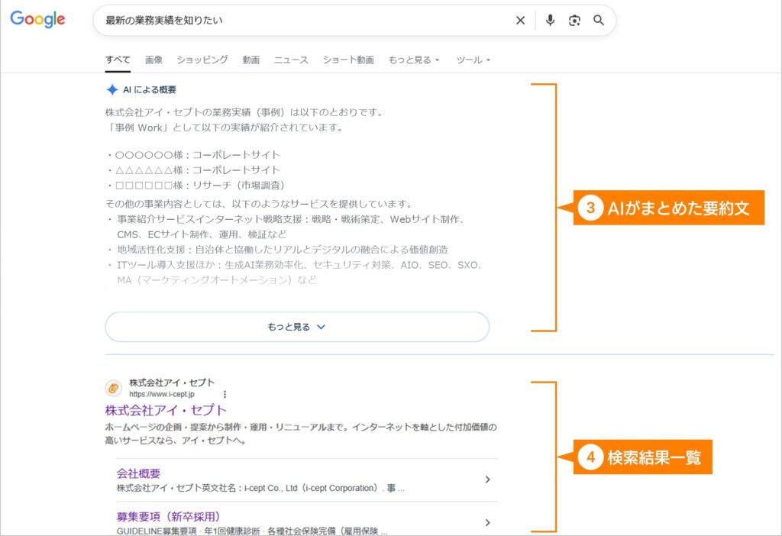Activate voice search with the microphone icon
This screenshot has width=782, height=536.
click(550, 21)
